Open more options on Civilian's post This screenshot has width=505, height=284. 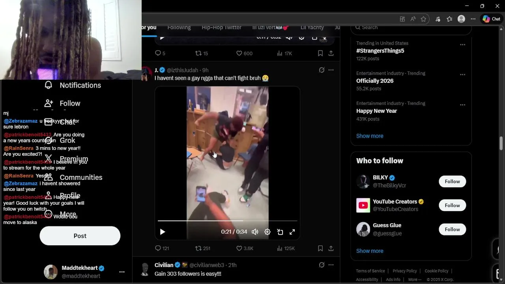(331, 265)
